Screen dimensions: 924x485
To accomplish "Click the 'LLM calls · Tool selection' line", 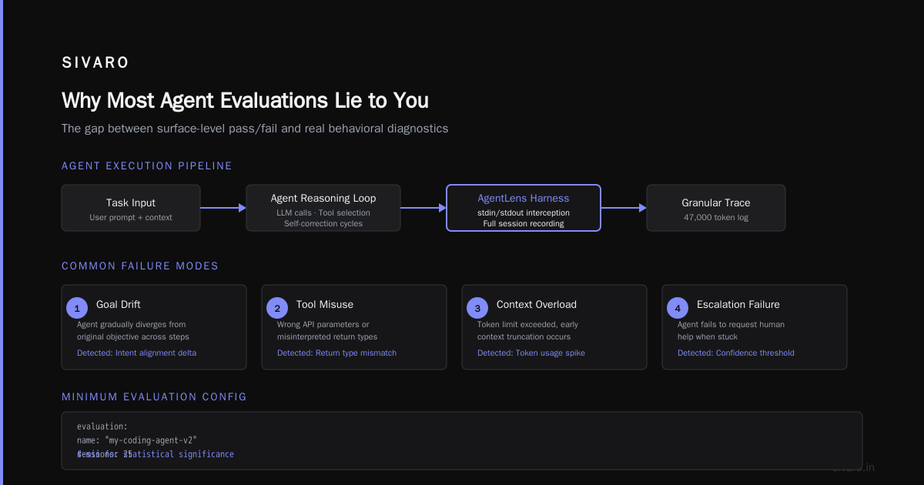I will click(323, 212).
